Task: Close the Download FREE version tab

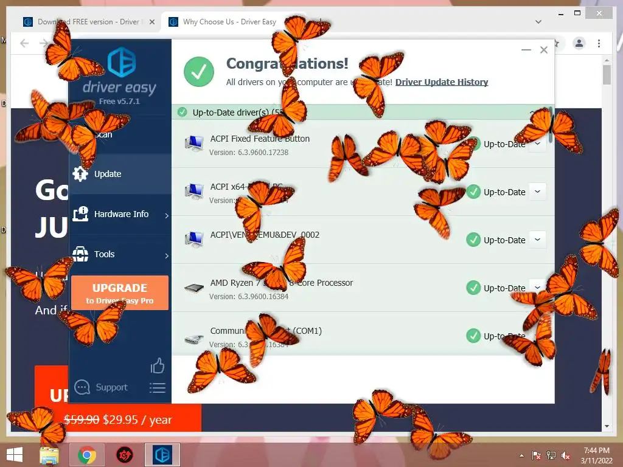Action: point(151,22)
